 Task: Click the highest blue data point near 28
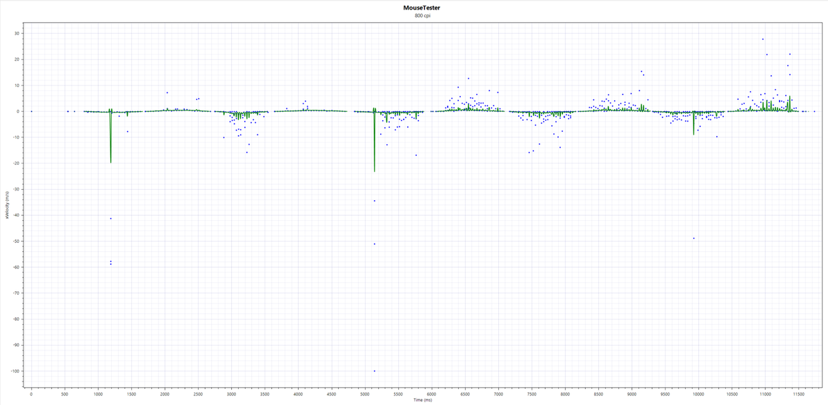[x=762, y=39]
